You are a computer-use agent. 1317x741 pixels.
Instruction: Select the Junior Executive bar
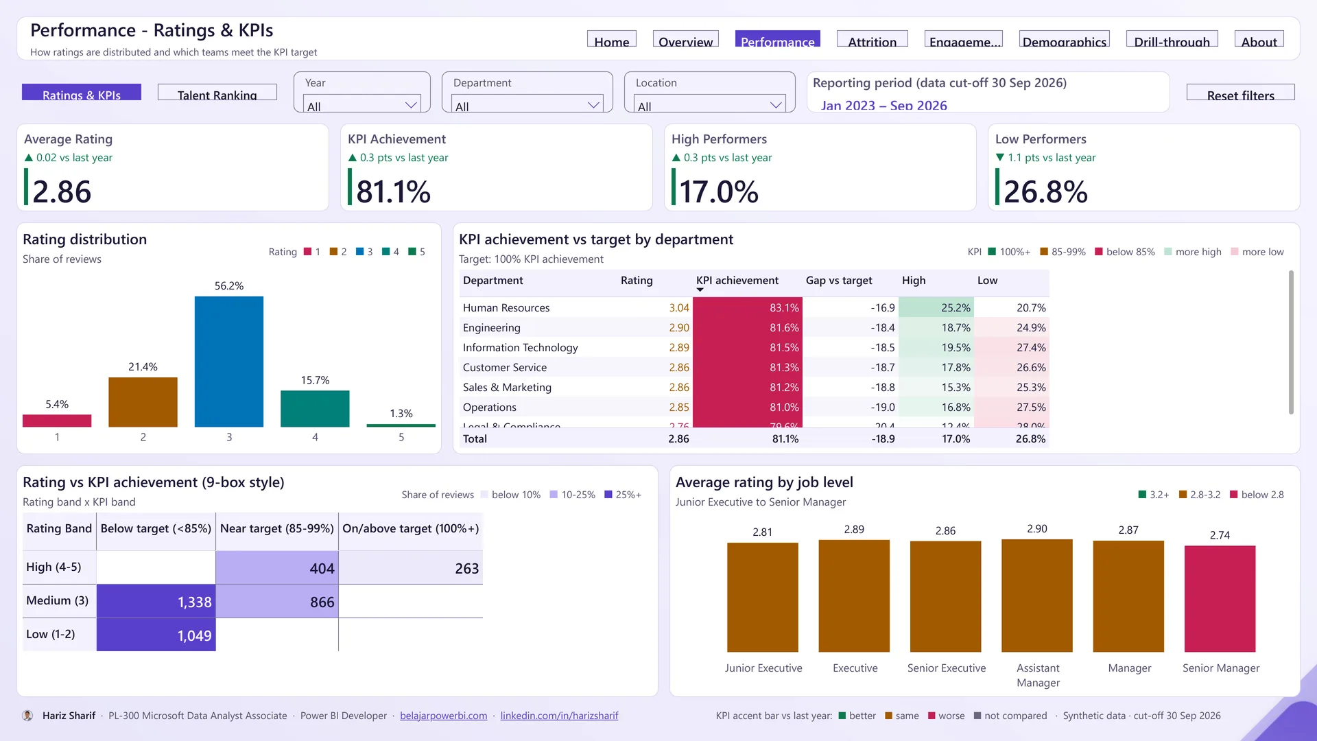pyautogui.click(x=763, y=598)
